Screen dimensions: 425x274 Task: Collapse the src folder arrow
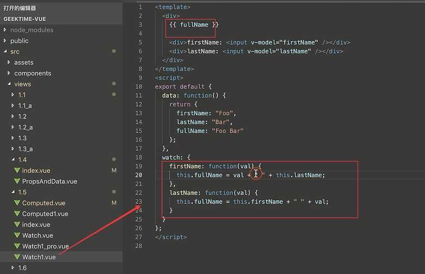pyautogui.click(x=5, y=51)
